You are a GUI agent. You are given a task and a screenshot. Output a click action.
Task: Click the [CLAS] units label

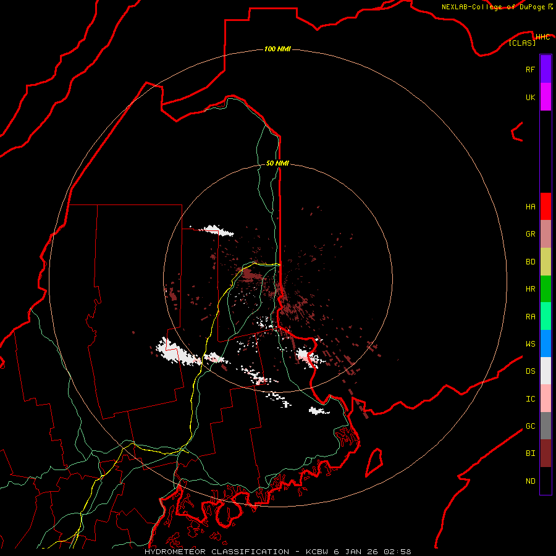[x=522, y=43]
